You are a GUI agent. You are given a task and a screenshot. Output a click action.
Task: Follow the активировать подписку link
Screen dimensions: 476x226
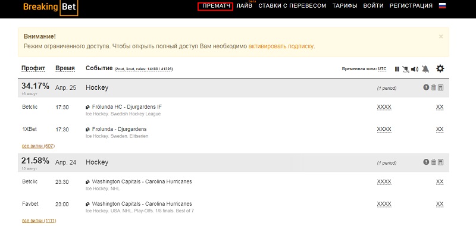pos(281,46)
